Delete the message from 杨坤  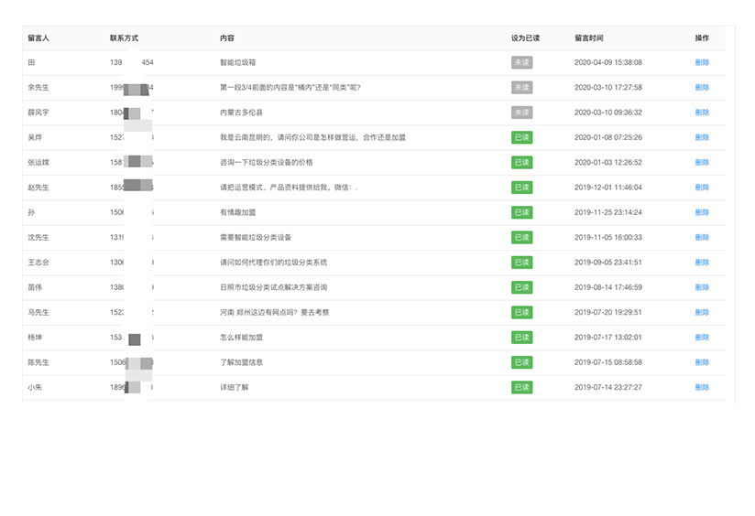click(702, 338)
